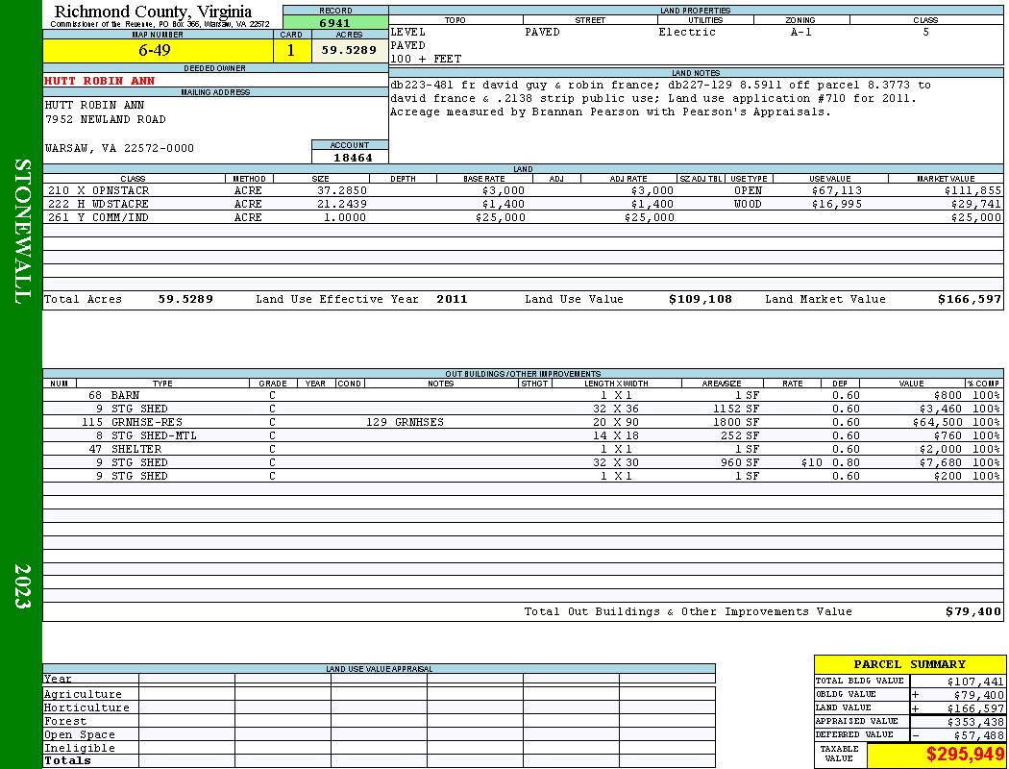Click mailing address line 7952 NEWLAND ROAD
Image resolution: width=1009 pixels, height=769 pixels.
click(105, 120)
